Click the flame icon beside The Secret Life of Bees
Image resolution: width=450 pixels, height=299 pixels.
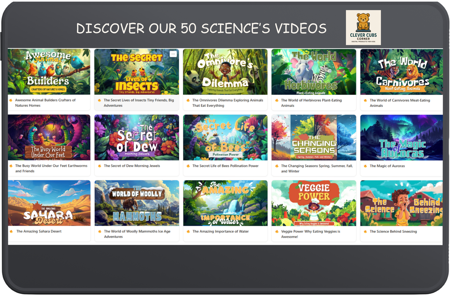pyautogui.click(x=188, y=166)
